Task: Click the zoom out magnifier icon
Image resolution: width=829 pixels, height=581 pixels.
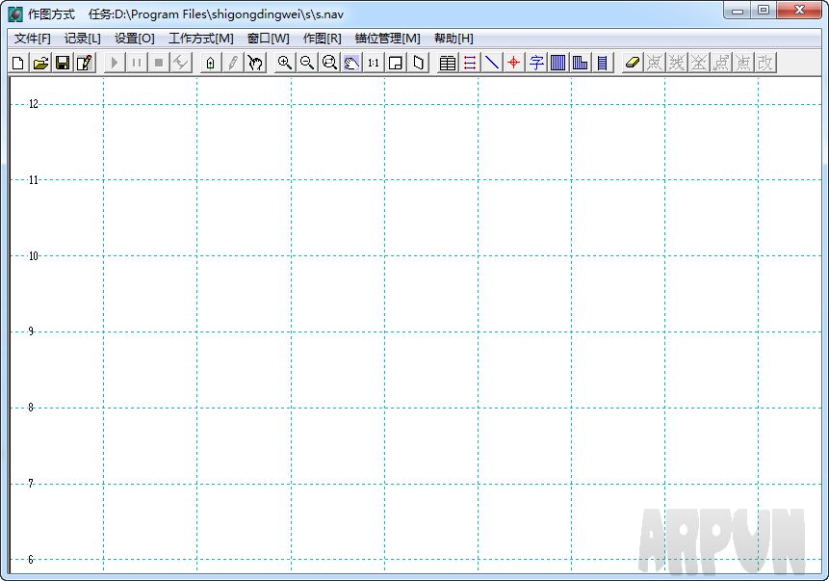Action: 307,63
